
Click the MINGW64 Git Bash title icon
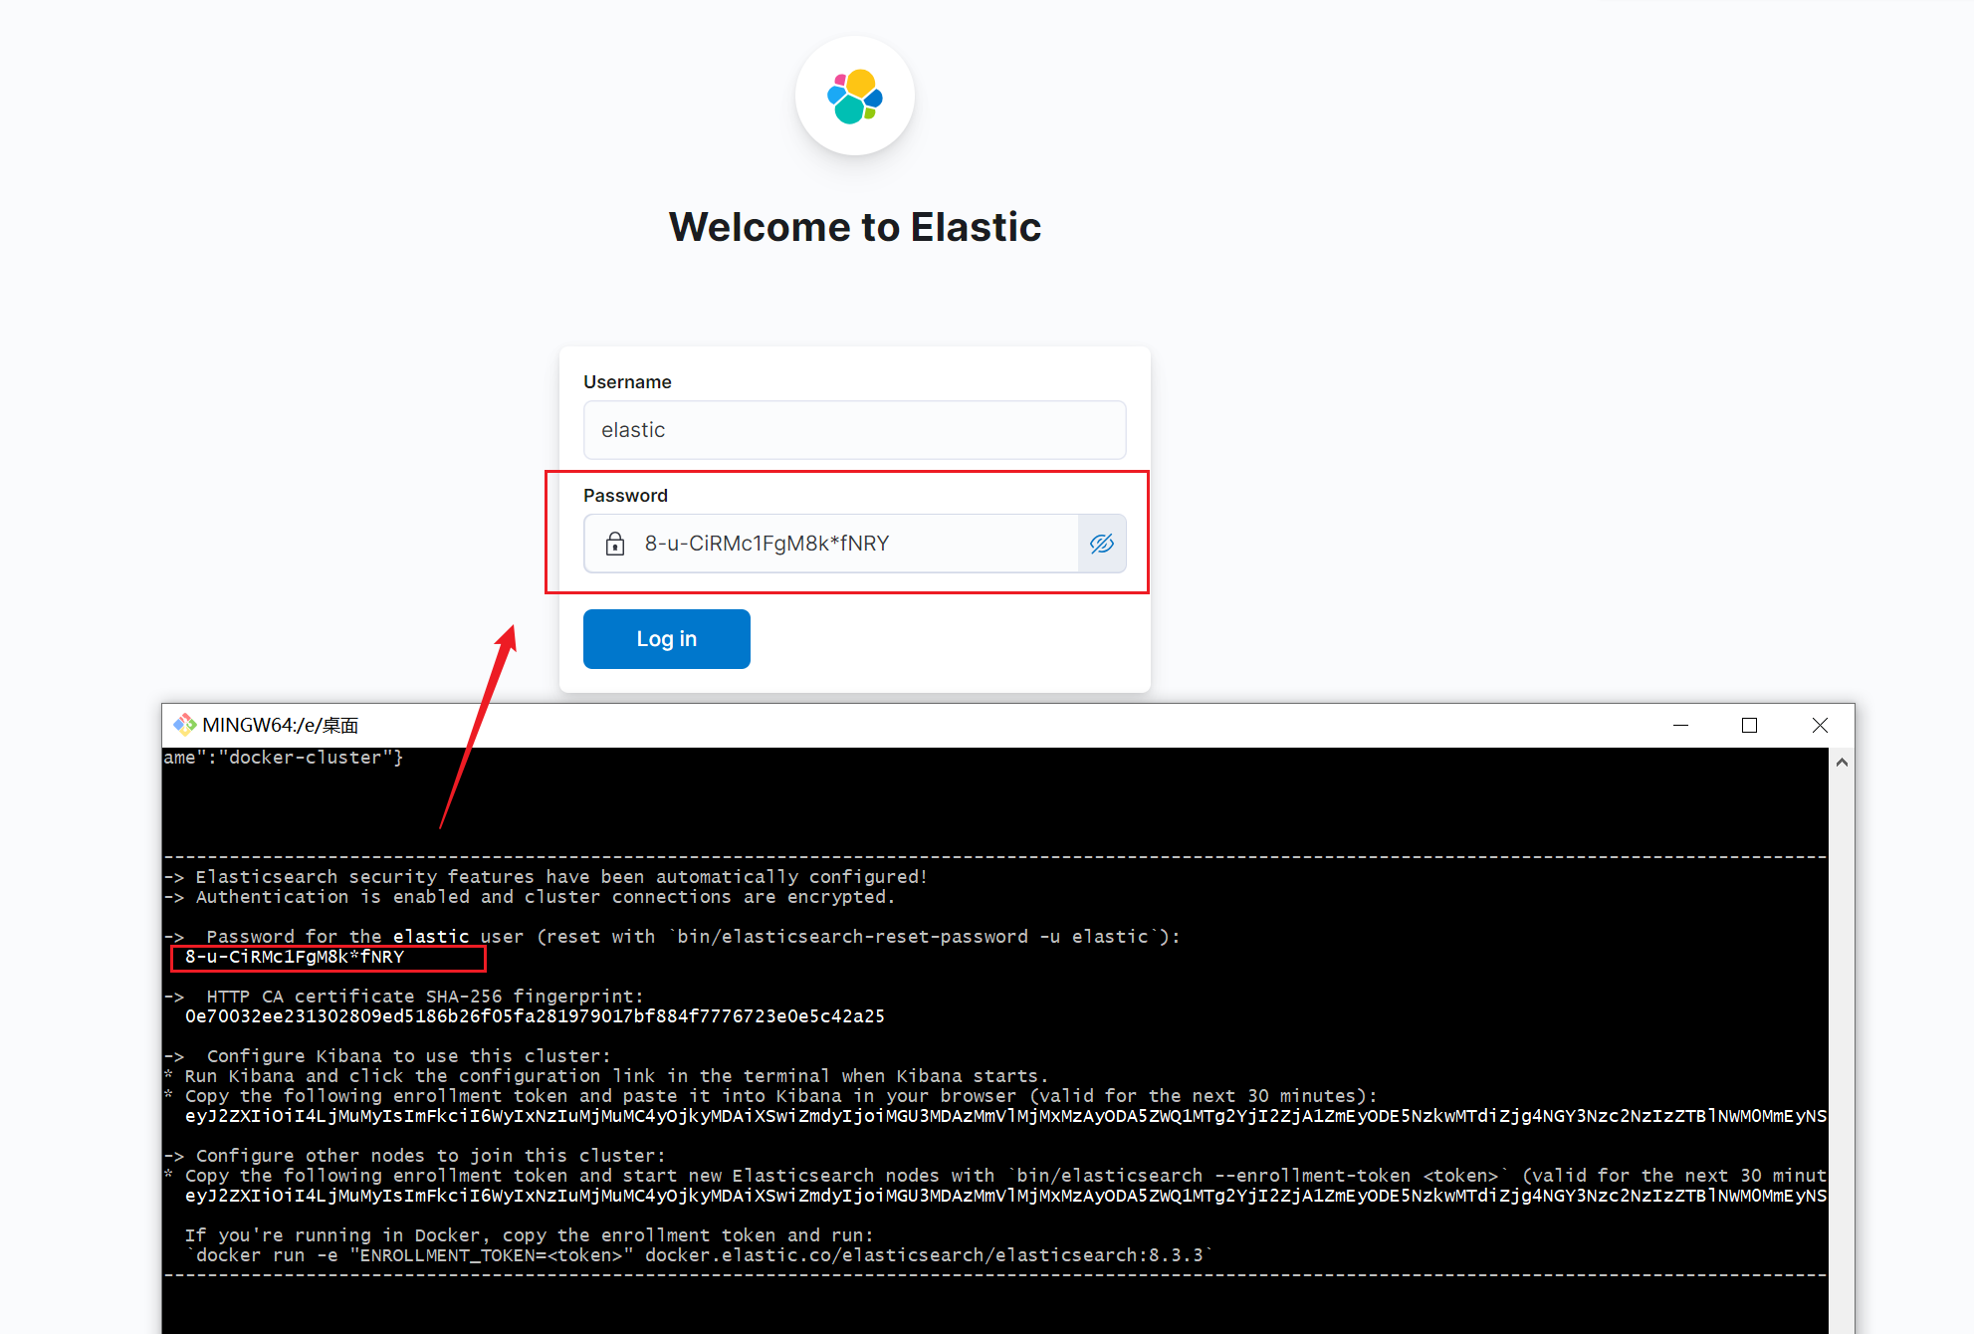click(185, 725)
